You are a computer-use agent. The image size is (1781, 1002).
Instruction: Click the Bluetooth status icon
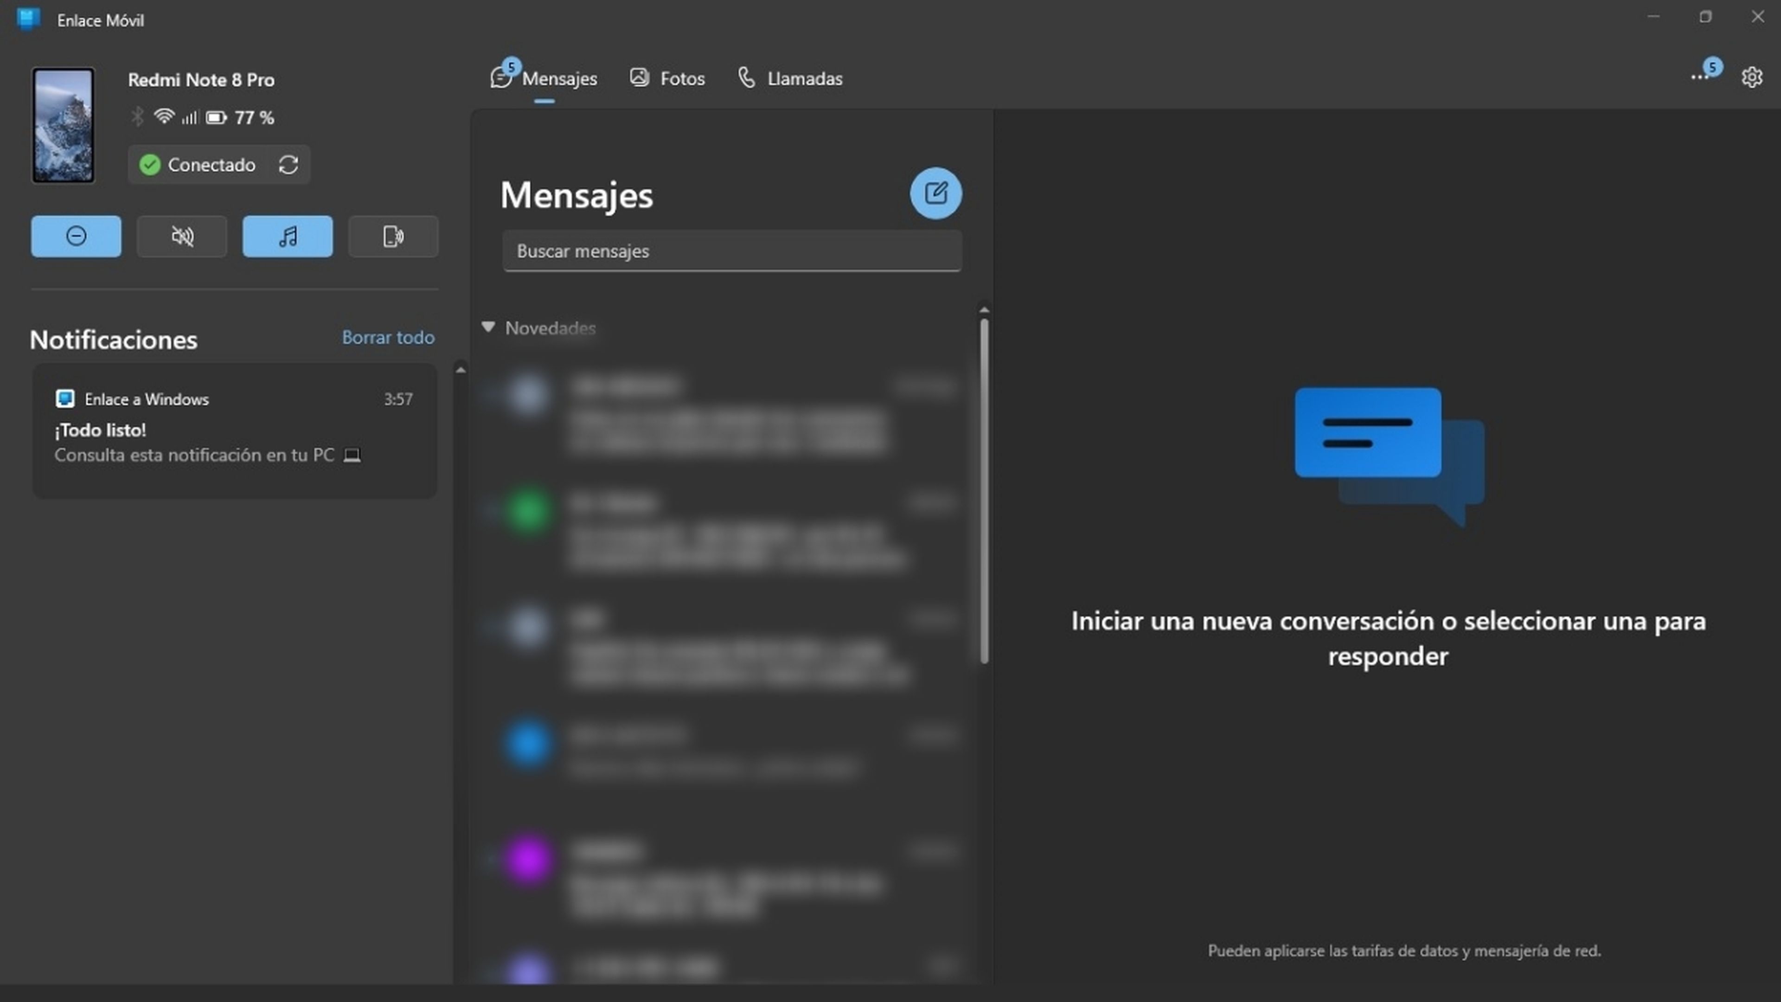point(138,117)
